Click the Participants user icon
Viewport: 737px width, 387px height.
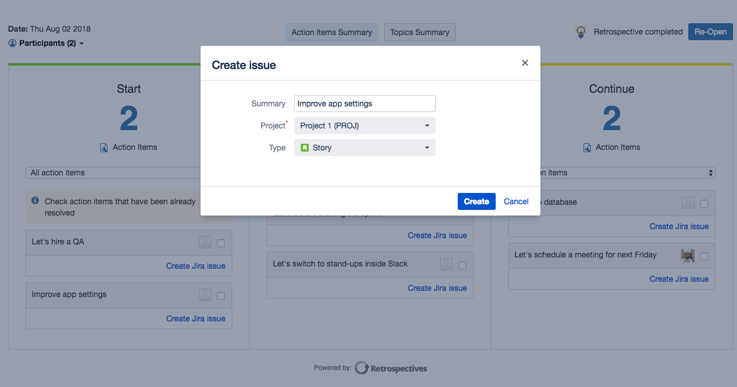point(12,43)
